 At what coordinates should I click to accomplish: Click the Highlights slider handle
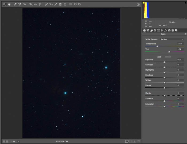click(165, 72)
